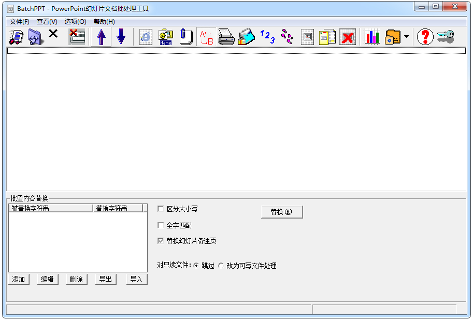Click inside the replacement strings list box
The image size is (473, 320).
(78, 242)
